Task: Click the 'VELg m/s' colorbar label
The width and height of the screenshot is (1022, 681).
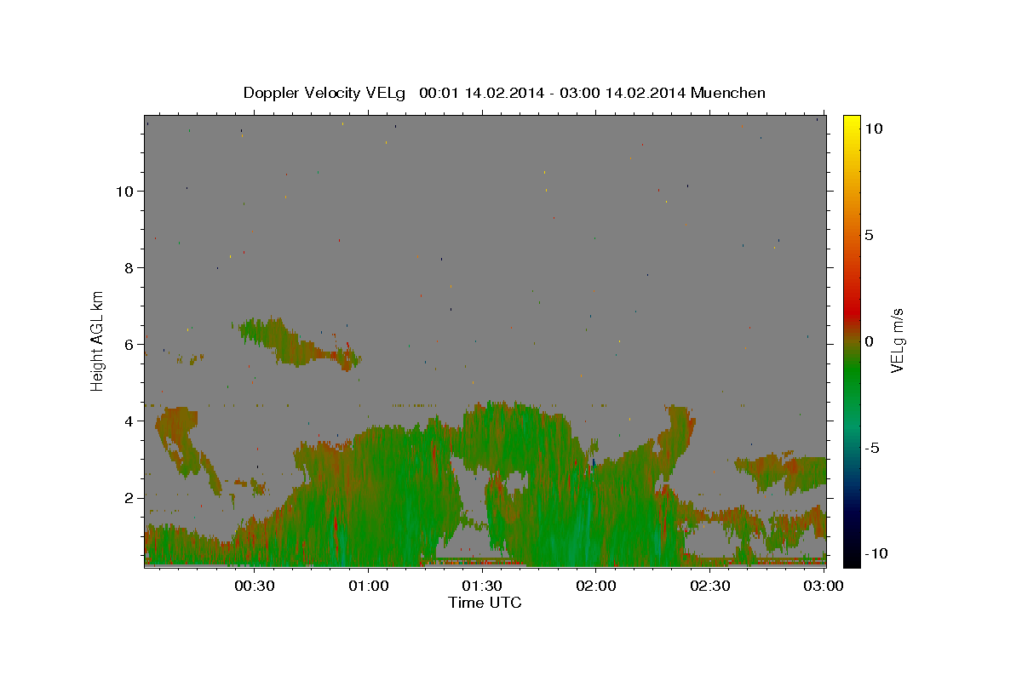Action: (898, 340)
